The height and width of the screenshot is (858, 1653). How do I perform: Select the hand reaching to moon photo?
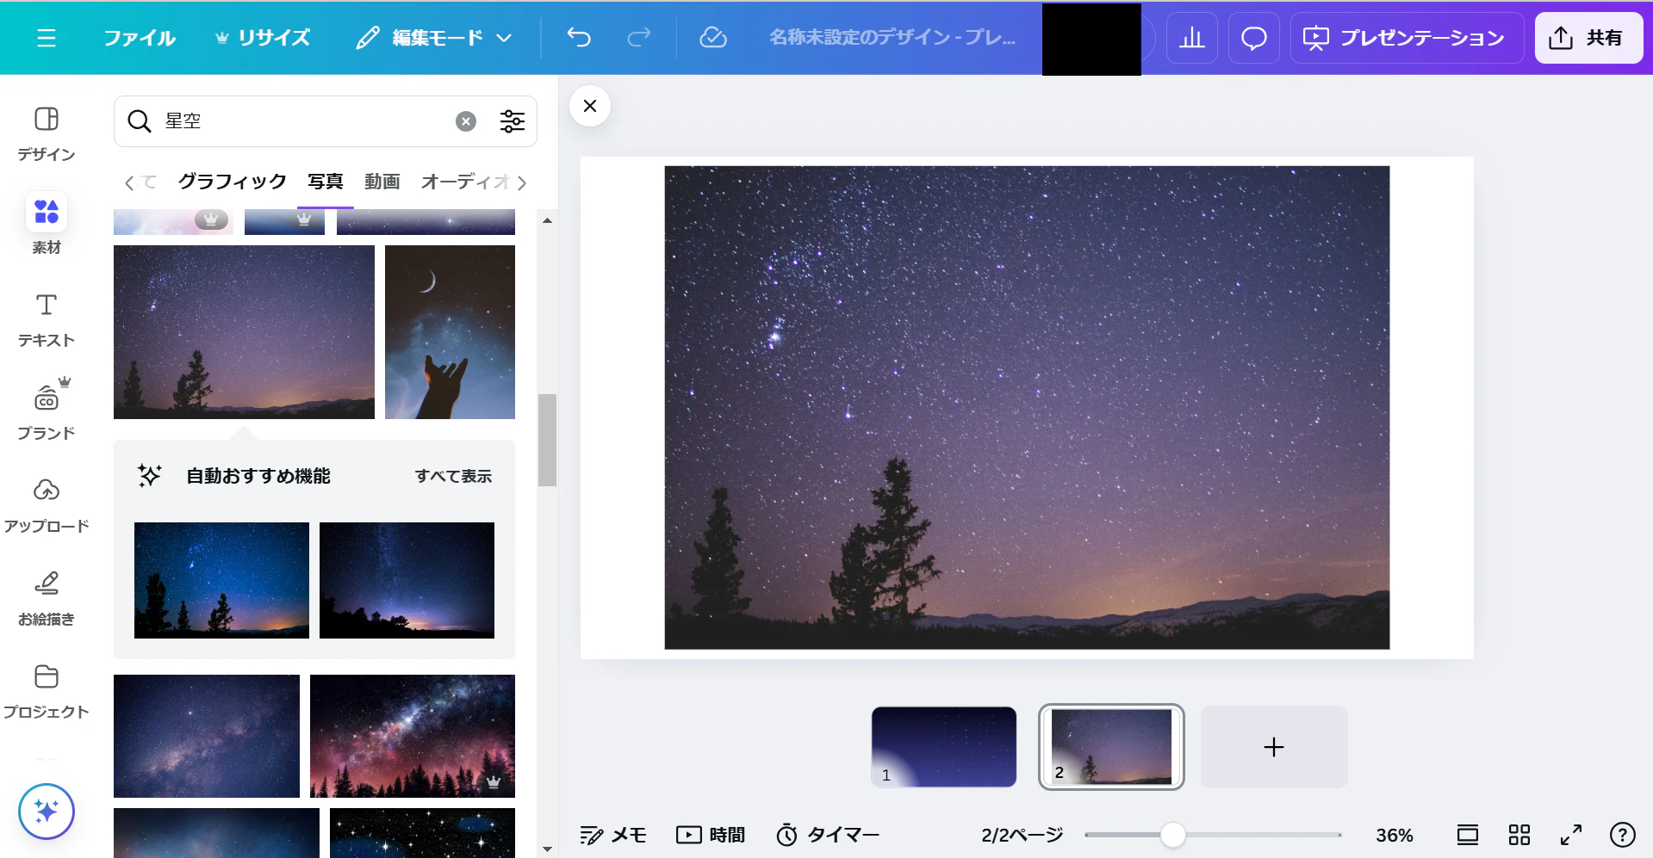(450, 332)
